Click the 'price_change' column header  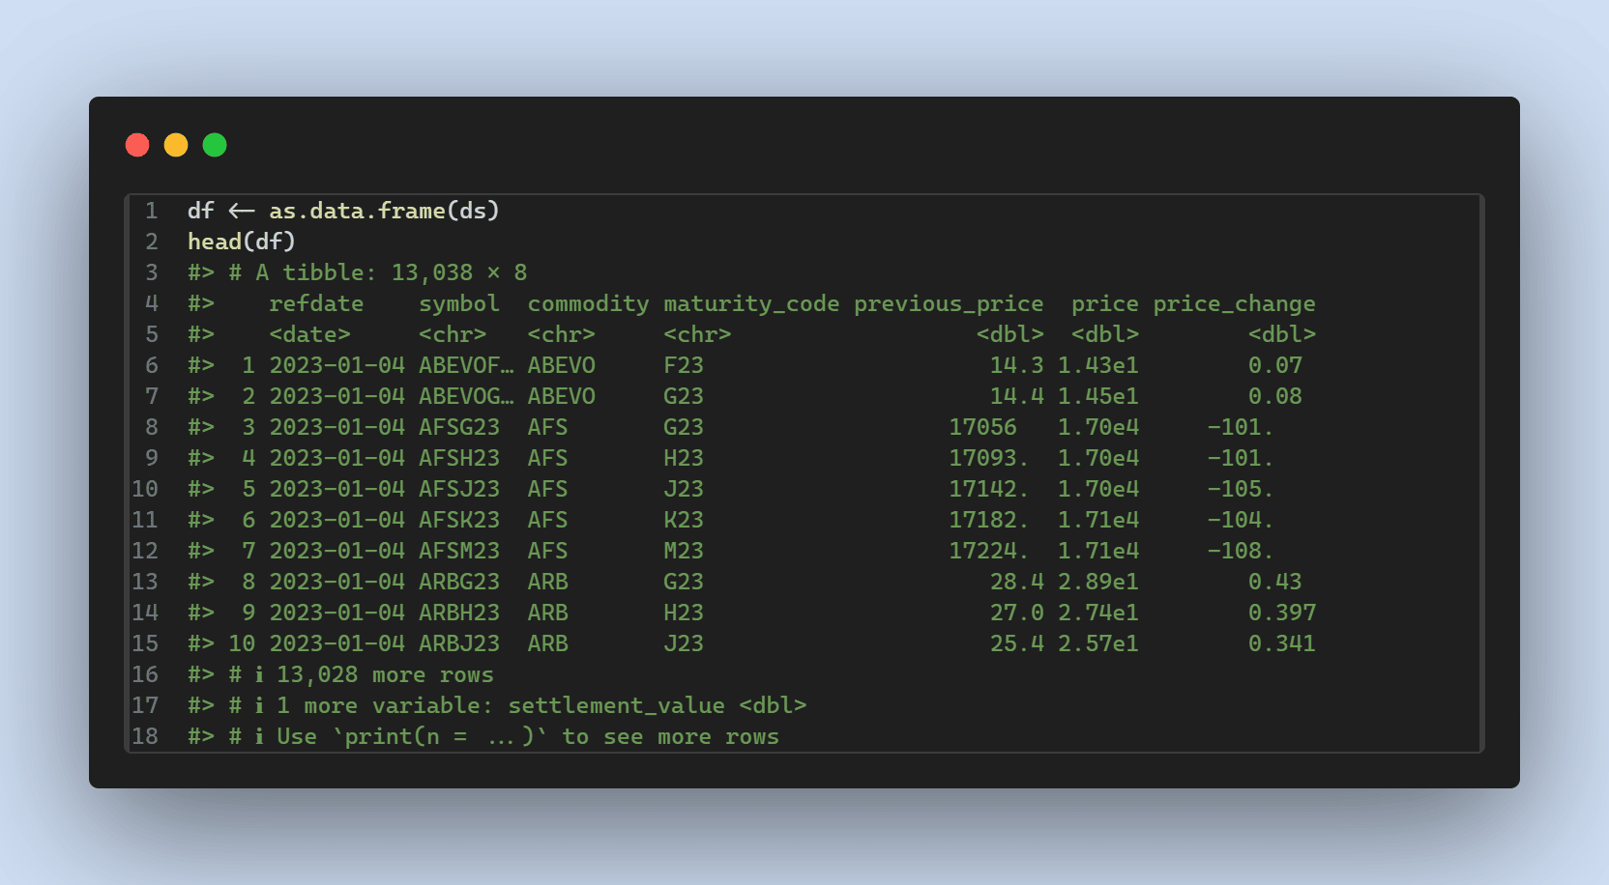(x=1234, y=303)
